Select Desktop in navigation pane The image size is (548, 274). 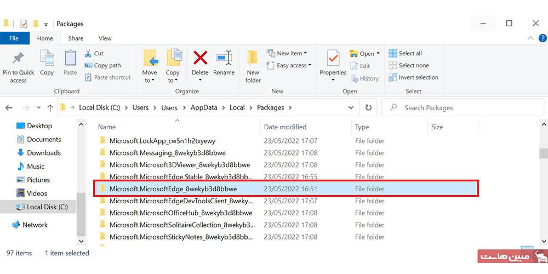click(x=34, y=126)
